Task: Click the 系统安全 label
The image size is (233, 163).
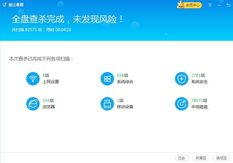Action: click(x=200, y=81)
